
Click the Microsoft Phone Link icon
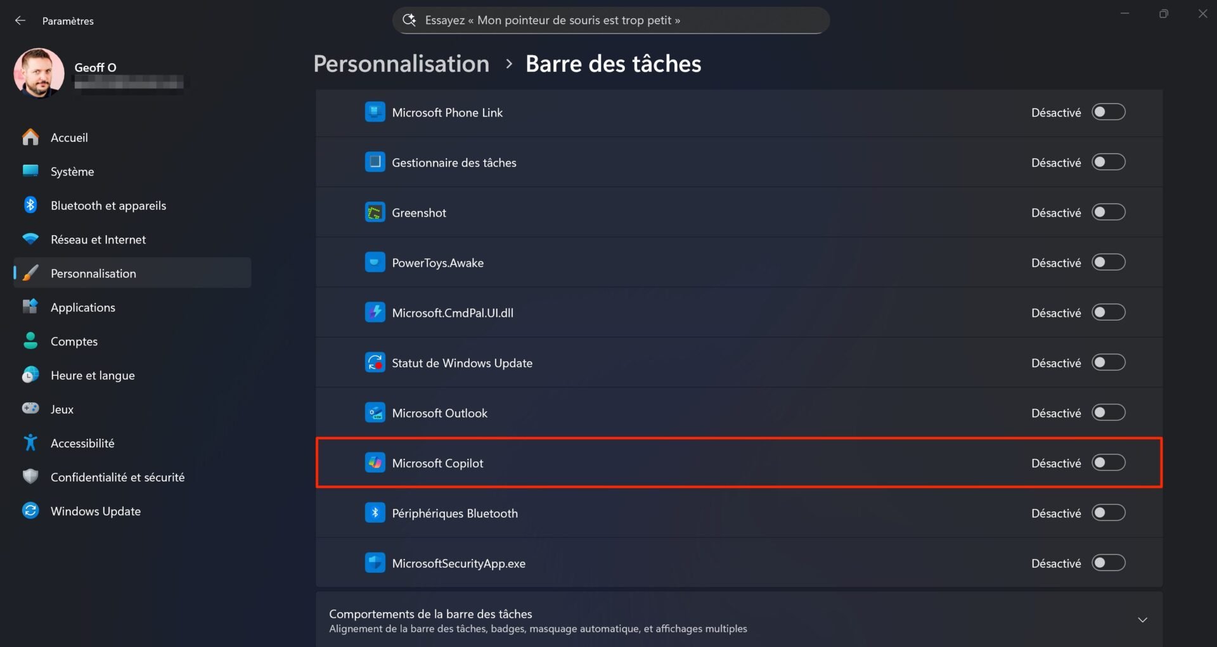(375, 112)
